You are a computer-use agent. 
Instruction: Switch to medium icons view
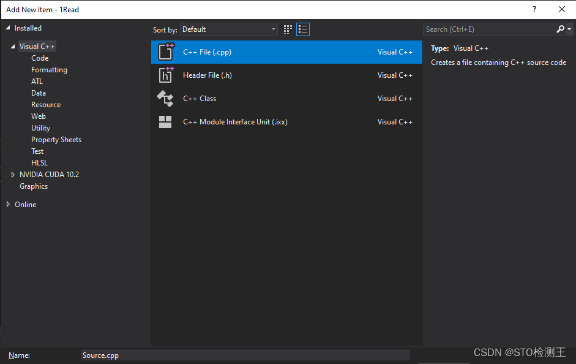pyautogui.click(x=287, y=29)
